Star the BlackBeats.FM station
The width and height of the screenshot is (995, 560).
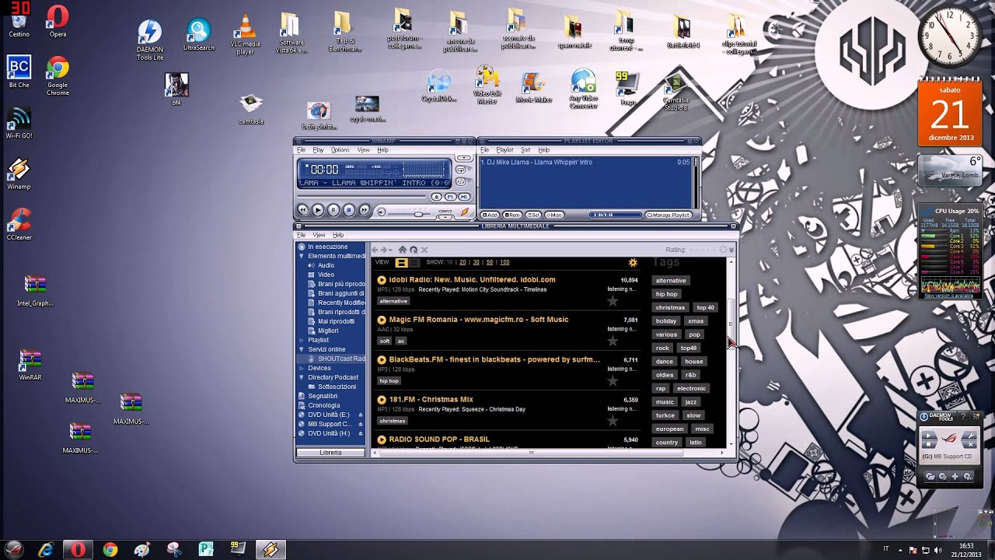[x=613, y=380]
